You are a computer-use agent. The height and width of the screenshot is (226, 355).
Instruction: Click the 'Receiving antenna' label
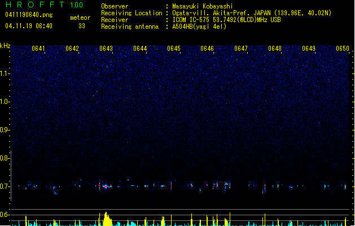(130, 27)
